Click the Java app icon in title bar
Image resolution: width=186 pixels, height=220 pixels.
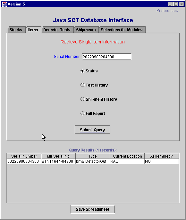(x=4, y=4)
